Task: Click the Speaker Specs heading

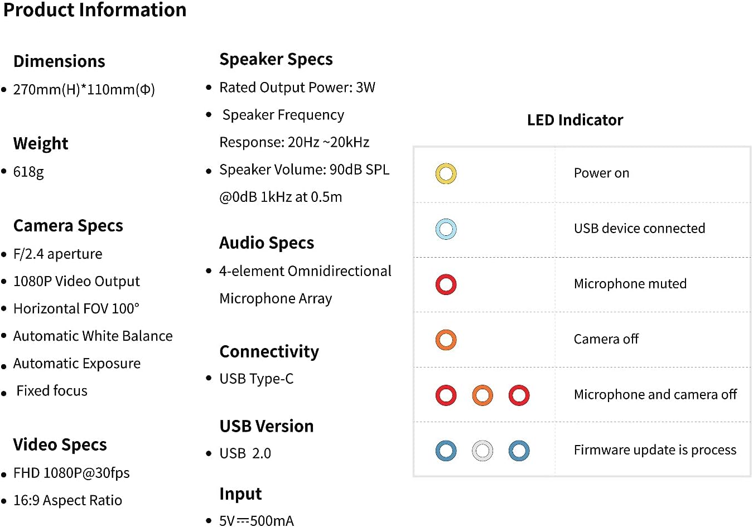Action: click(x=276, y=59)
